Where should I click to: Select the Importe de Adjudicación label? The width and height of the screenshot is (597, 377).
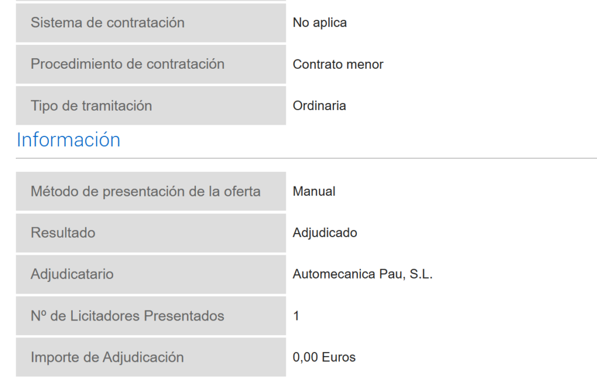(151, 357)
